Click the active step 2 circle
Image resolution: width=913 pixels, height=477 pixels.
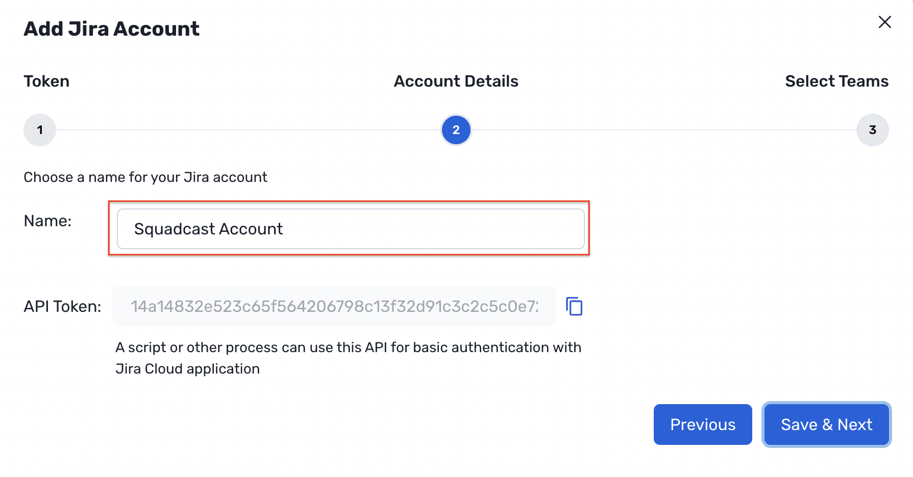click(456, 130)
